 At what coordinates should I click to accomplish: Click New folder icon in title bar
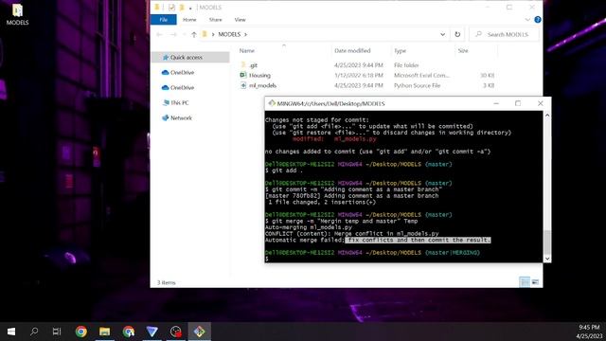coord(182,8)
